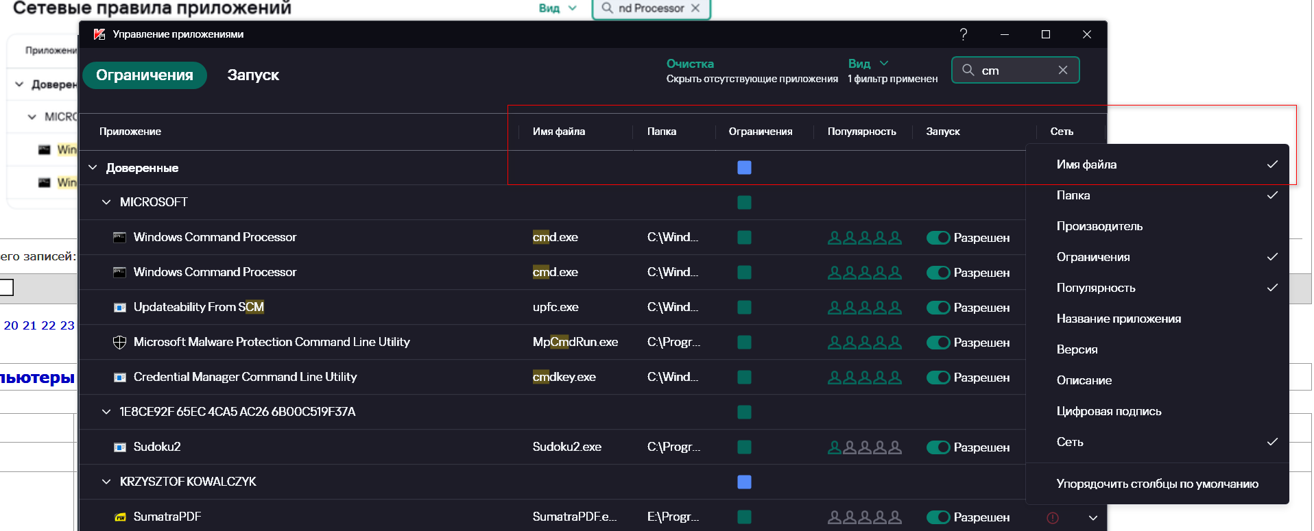
Task: Select the cmdkey.exe file name cell
Action: click(x=564, y=378)
